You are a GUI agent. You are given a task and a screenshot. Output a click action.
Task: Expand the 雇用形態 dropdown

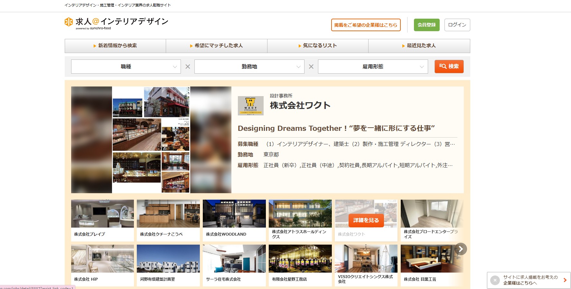coord(373,67)
